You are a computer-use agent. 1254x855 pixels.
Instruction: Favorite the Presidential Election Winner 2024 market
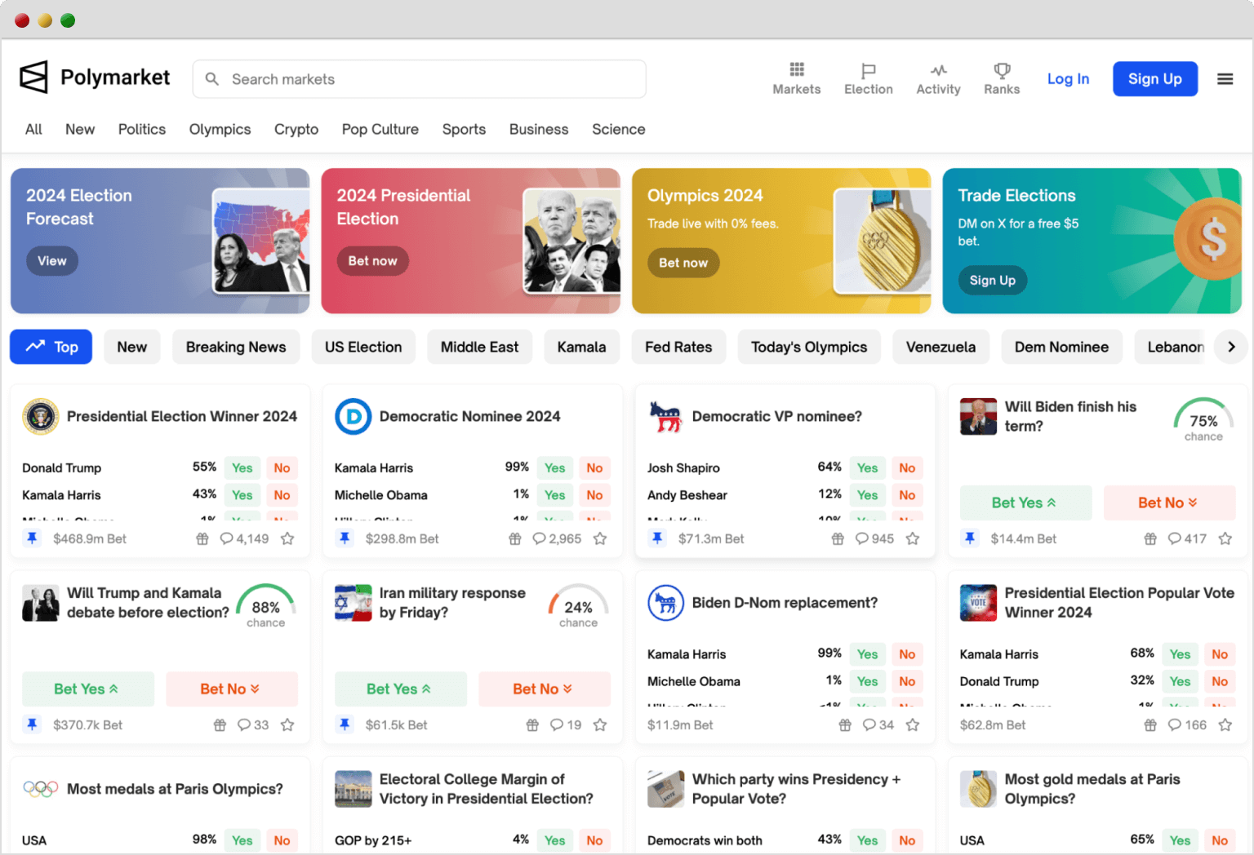287,538
